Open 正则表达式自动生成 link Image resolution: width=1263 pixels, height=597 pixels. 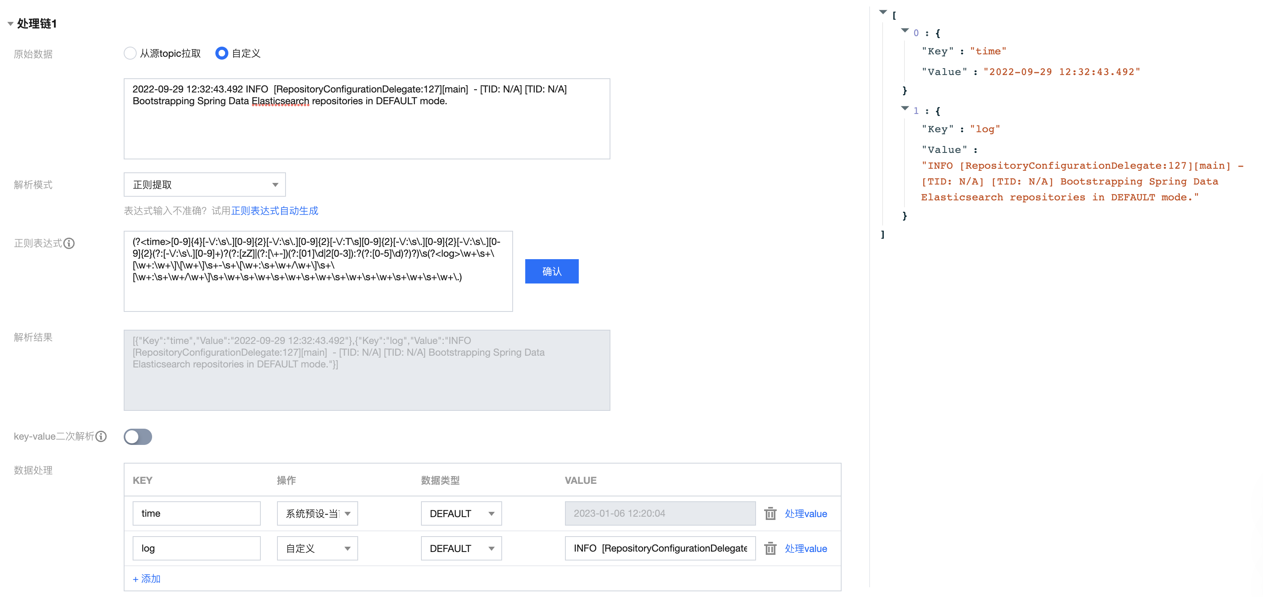point(275,211)
